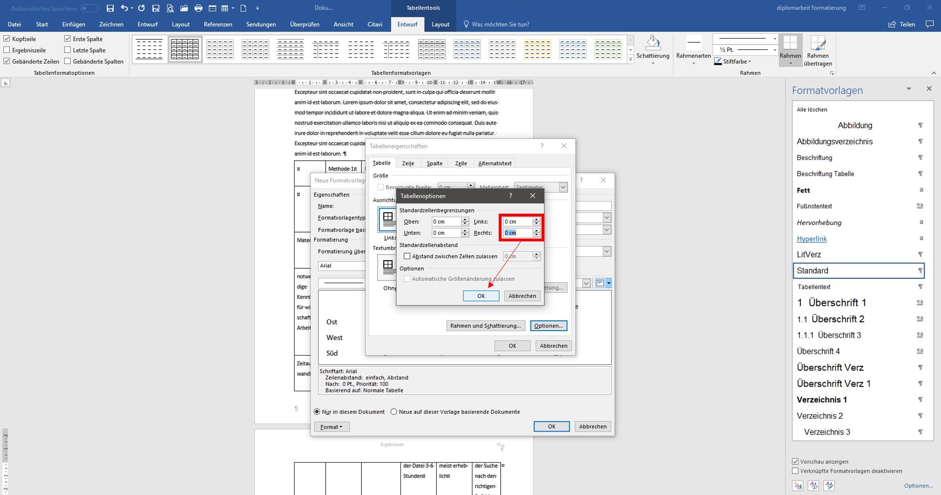
Task: Click the Teilen share icon
Action: (x=892, y=24)
